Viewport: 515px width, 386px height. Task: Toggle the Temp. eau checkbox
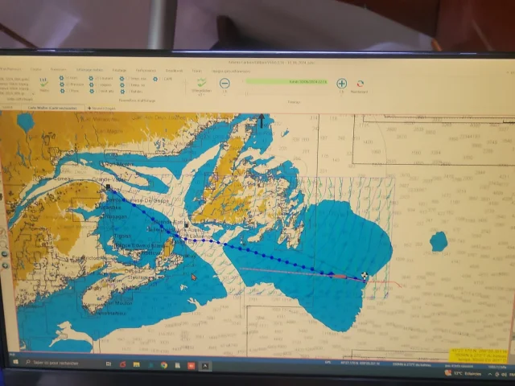128,79
